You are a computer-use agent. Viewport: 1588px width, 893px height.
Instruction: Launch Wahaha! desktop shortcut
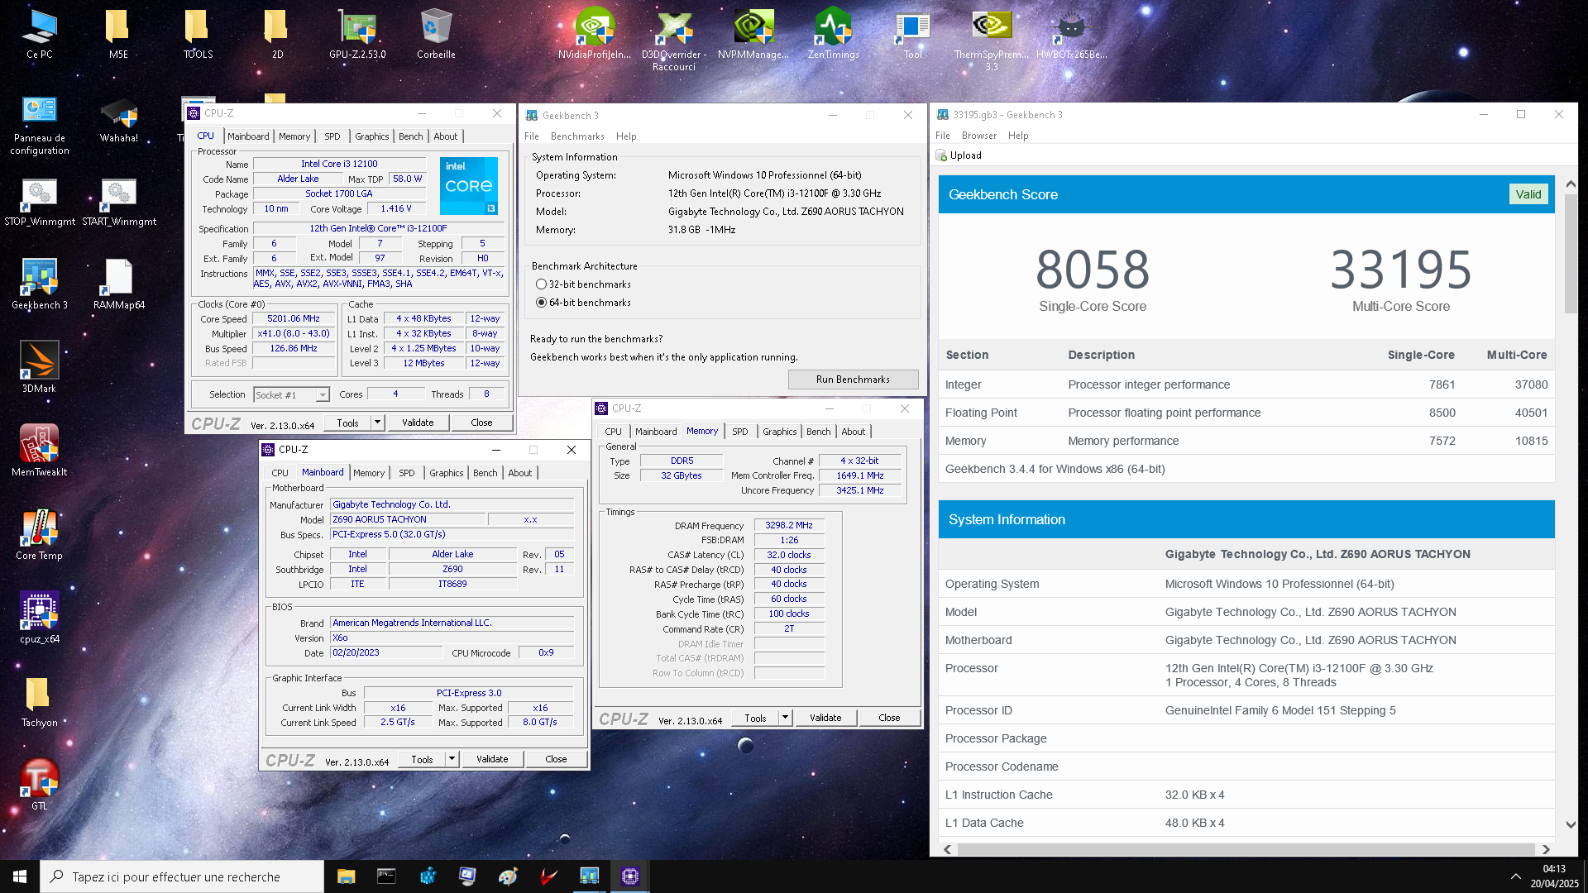[118, 120]
